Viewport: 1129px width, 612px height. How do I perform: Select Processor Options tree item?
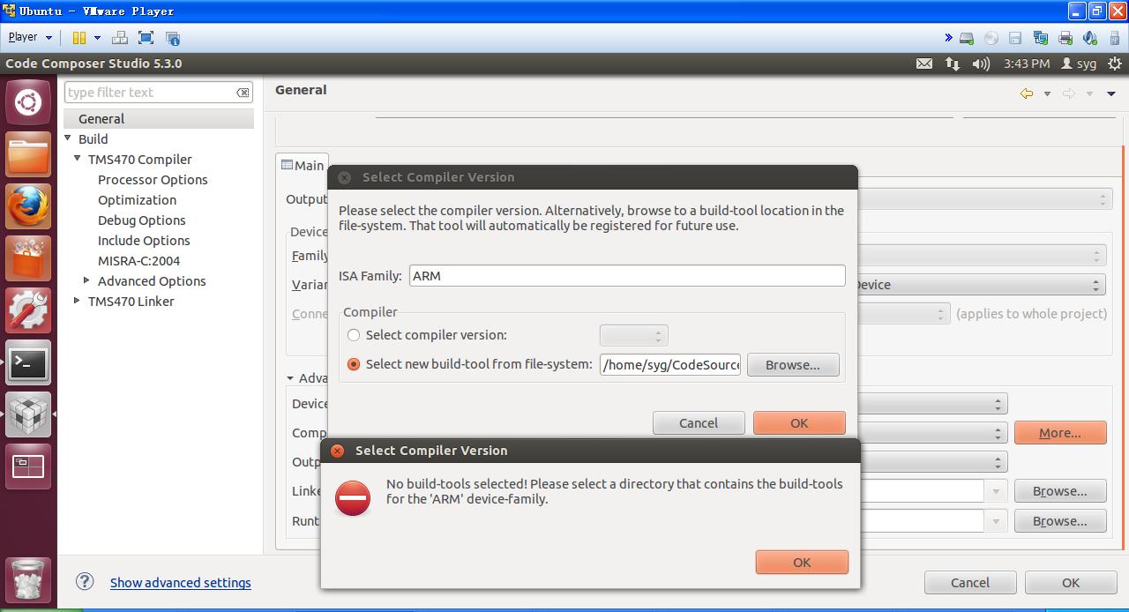[153, 180]
